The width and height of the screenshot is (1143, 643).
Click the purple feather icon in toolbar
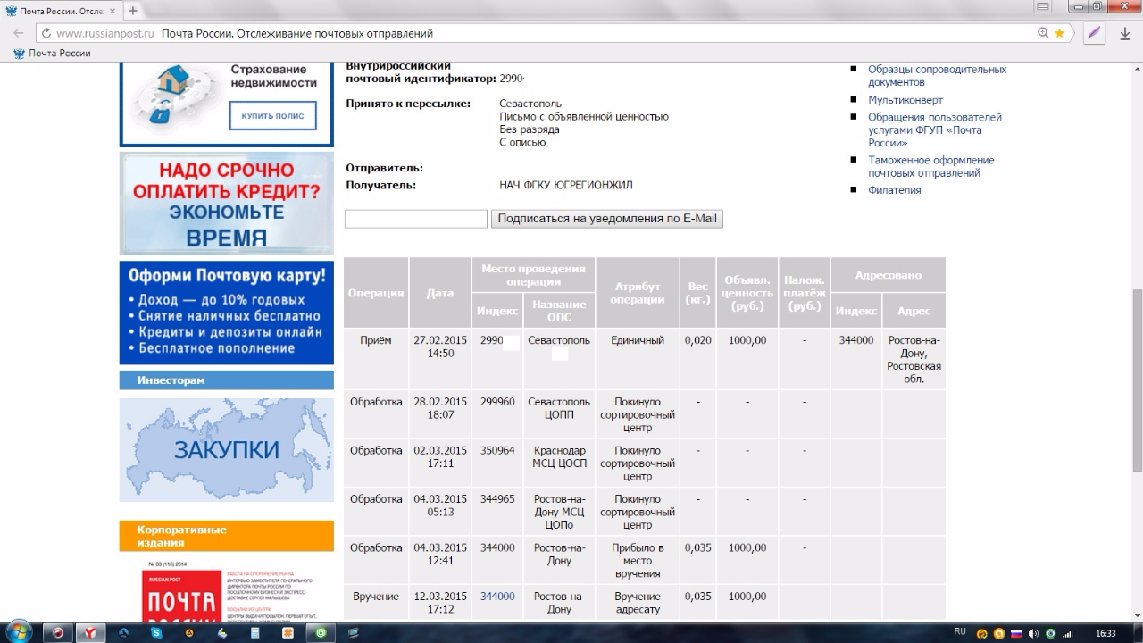(1094, 33)
